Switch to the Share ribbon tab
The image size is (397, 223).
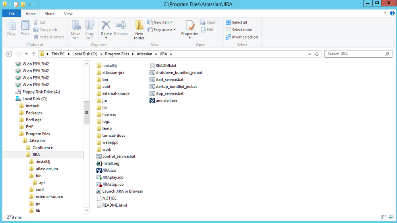50,14
